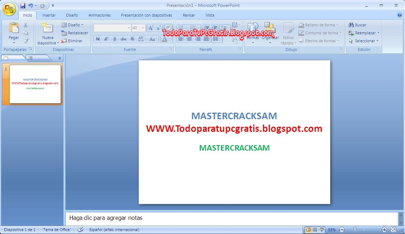Toggle text shadow formatting
The height and width of the screenshot is (234, 405).
(132, 39)
